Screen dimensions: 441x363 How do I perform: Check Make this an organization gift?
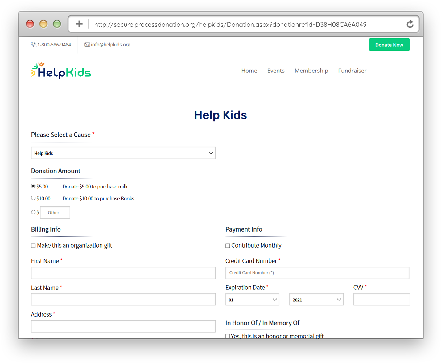point(33,246)
